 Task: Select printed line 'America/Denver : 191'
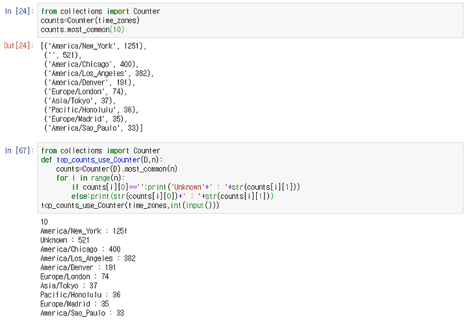(x=78, y=268)
